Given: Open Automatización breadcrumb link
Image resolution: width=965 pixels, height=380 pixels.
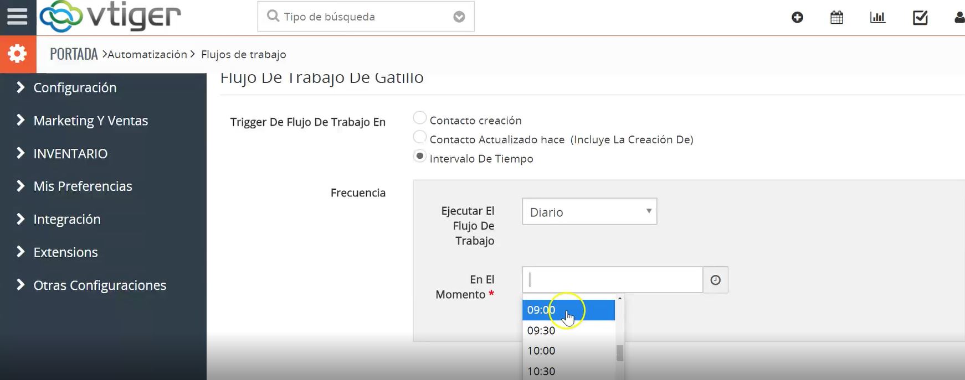Looking at the screenshot, I should [147, 54].
